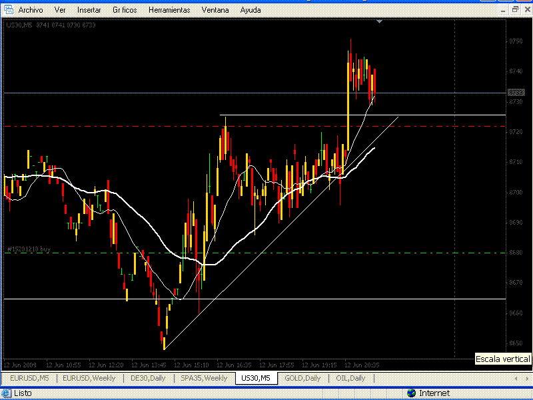Click the current price label on price scale
Viewport: 533px width, 400px height.
[516, 93]
